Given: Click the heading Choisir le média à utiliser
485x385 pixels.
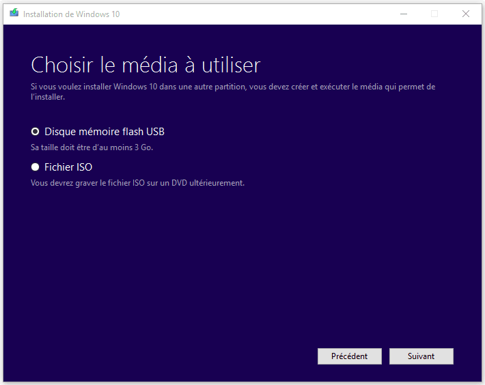Looking at the screenshot, I should pyautogui.click(x=145, y=66).
